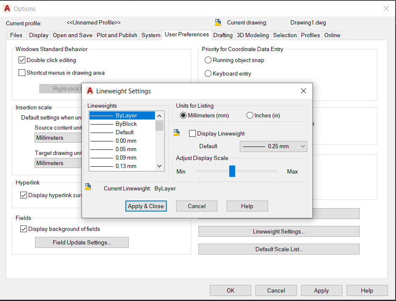
Task: Click Apply in the Options window
Action: tap(322, 290)
